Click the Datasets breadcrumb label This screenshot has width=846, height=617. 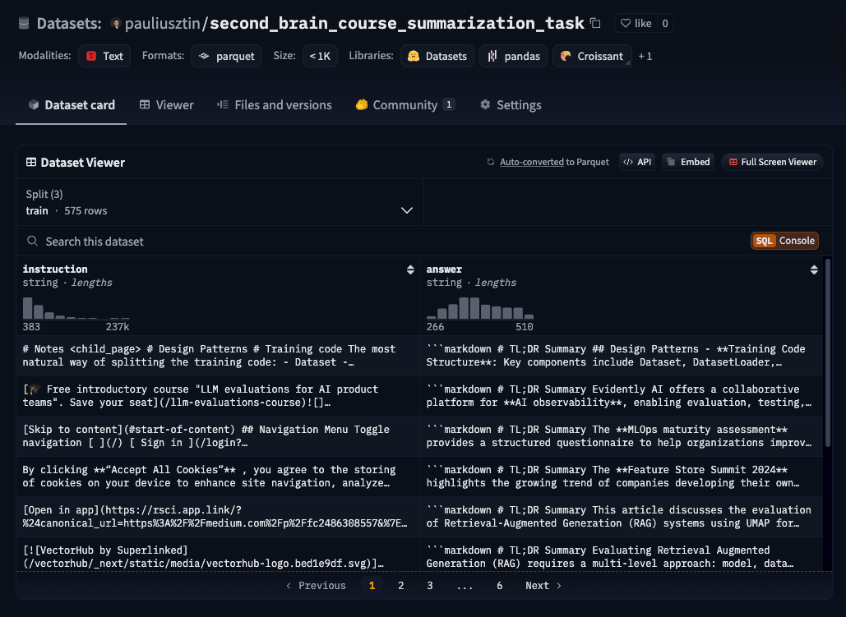(69, 23)
